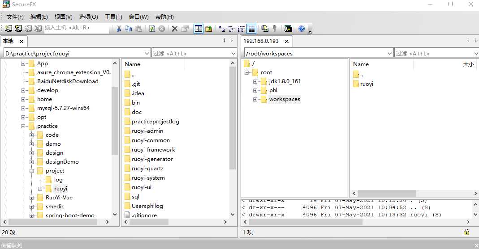Viewport: 479px width, 249px height.
Task: Click the Synchronize toolbar icon
Action: [265, 29]
